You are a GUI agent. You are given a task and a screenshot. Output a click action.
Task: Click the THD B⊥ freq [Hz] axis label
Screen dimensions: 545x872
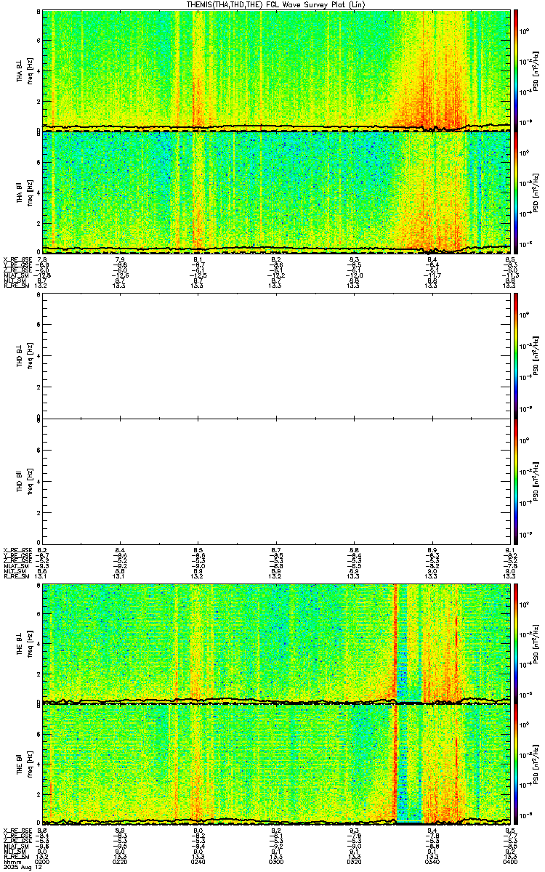point(29,357)
